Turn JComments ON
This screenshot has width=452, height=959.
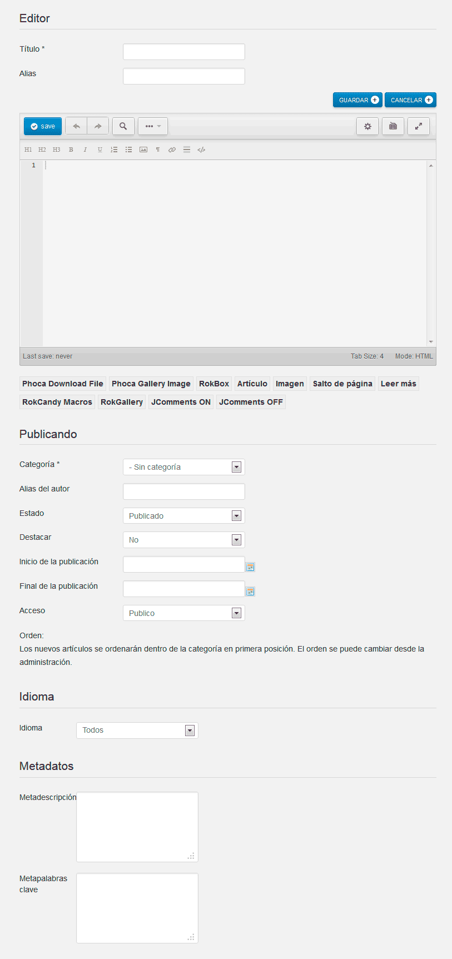[181, 402]
